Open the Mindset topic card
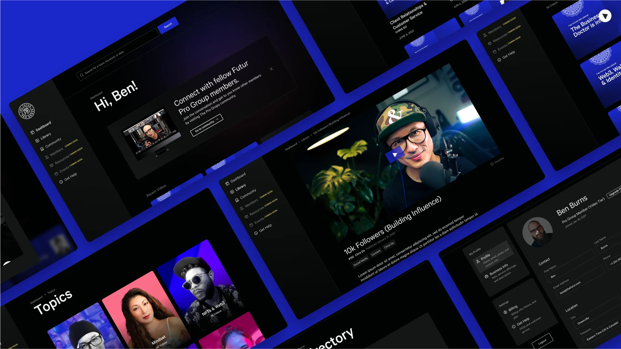This screenshot has height=349, width=621. pyautogui.click(x=146, y=310)
